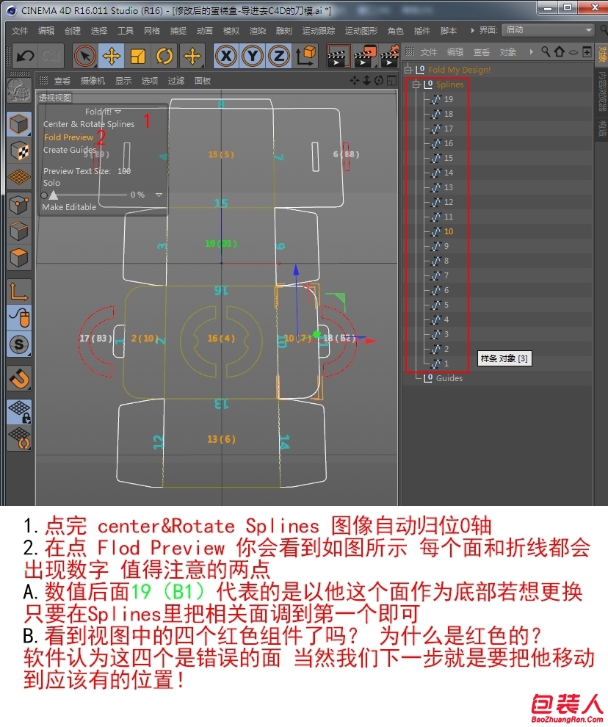Click the Solo option
This screenshot has height=727, width=608.
[x=51, y=183]
